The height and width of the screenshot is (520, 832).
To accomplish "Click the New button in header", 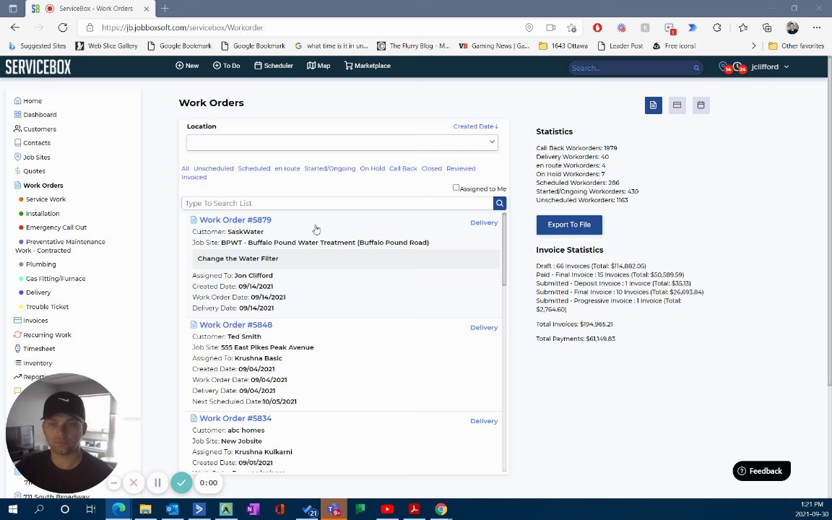I will pyautogui.click(x=187, y=66).
